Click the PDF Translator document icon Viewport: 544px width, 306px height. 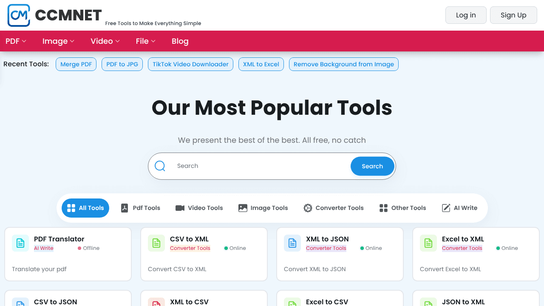[20, 243]
